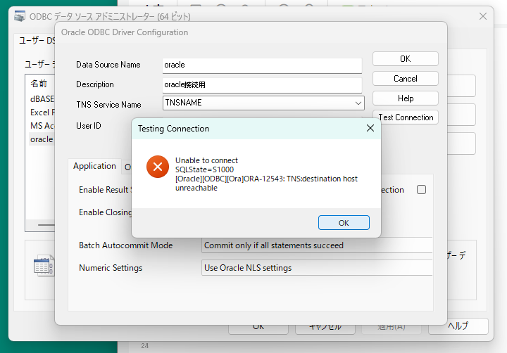Open Help for Oracle ODBC driver
The height and width of the screenshot is (353, 507).
tap(405, 98)
